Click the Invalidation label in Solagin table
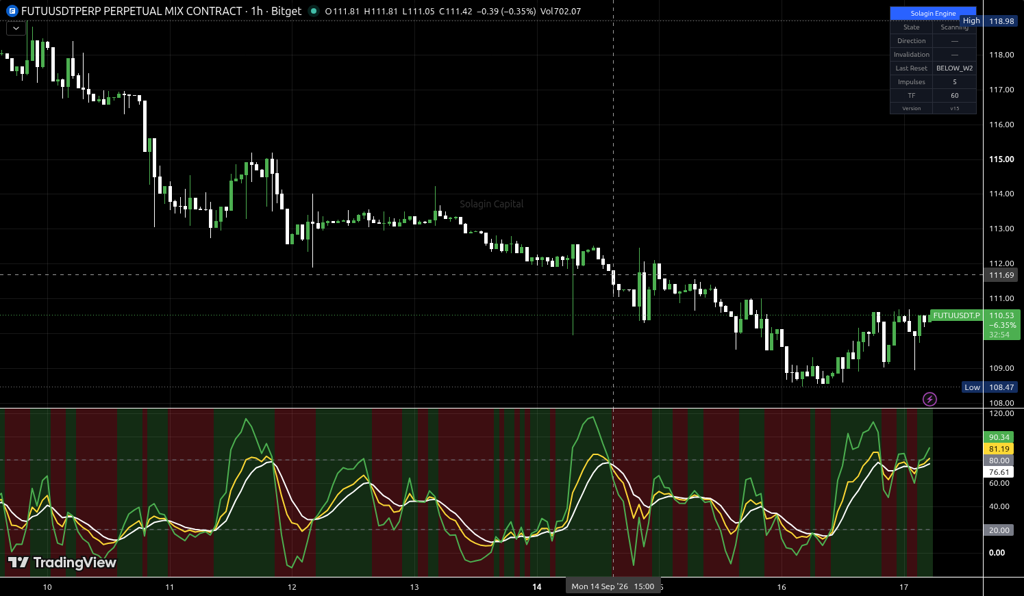This screenshot has width=1024, height=596. click(912, 55)
